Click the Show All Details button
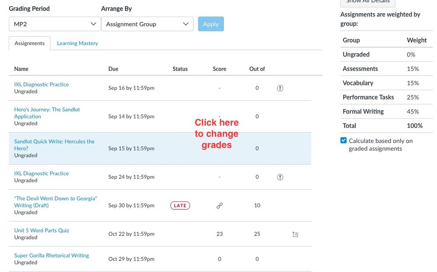Image resolution: width=437 pixels, height=272 pixels. click(x=367, y=2)
